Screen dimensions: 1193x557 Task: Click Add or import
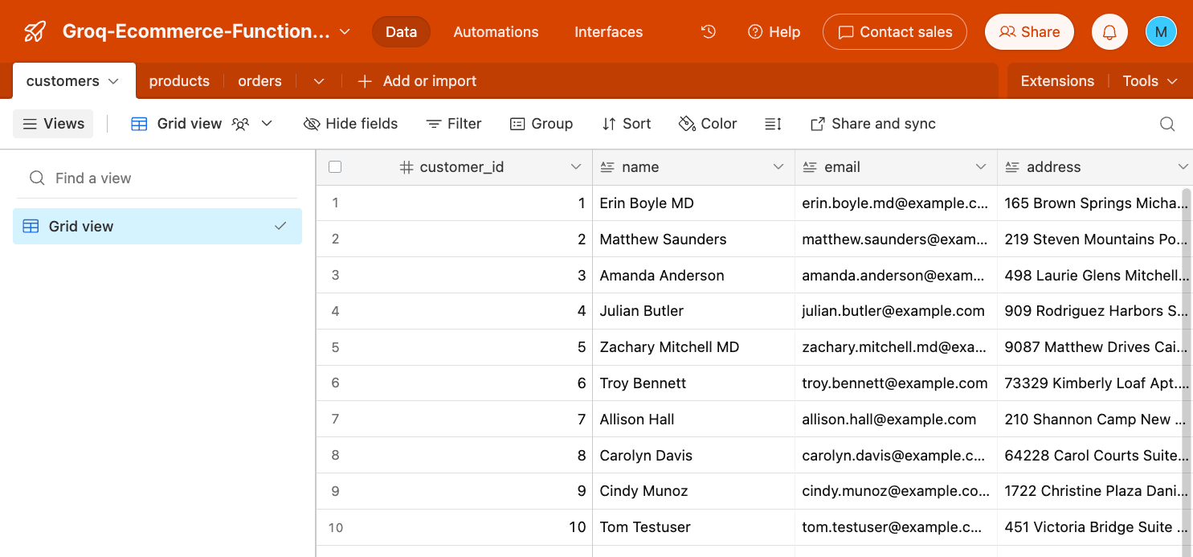tap(416, 80)
